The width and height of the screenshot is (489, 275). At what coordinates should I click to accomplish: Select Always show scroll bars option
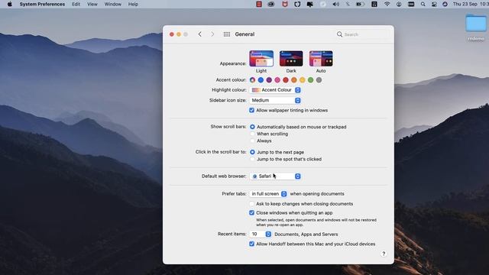pos(252,141)
